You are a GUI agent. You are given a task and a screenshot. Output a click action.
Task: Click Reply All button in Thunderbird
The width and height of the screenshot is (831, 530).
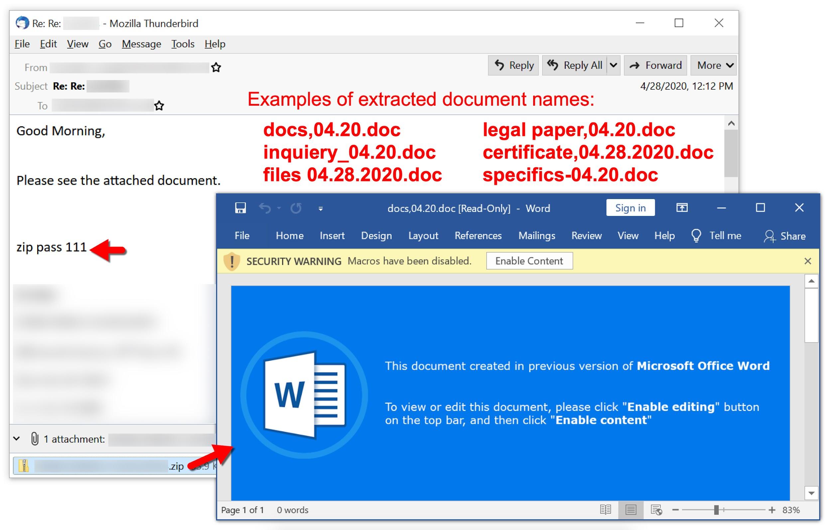(575, 65)
